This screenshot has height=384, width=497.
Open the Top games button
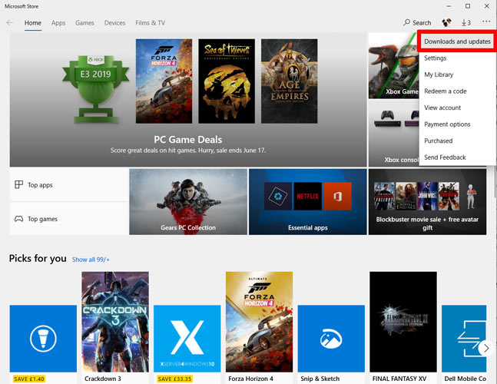[68, 219]
